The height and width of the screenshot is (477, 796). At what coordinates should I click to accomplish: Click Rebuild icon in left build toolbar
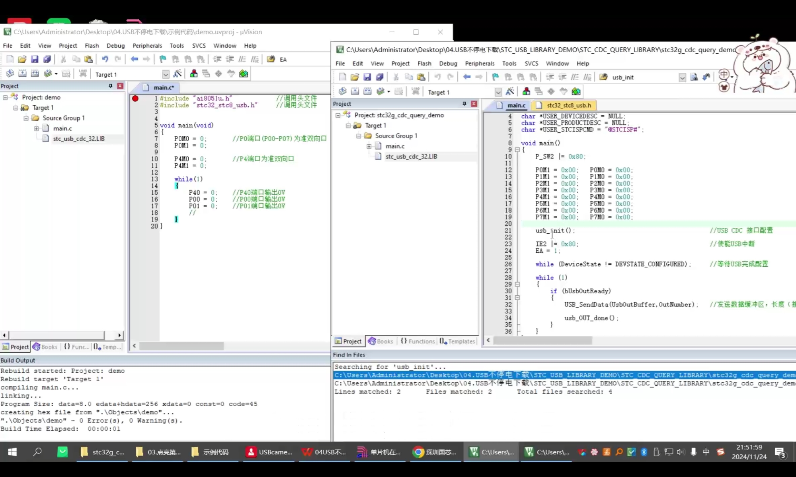pos(35,74)
